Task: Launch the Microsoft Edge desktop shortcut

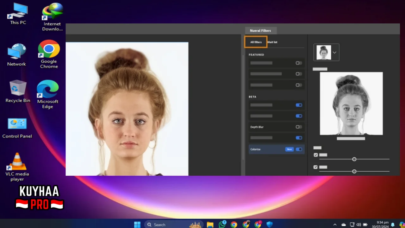Action: [48, 94]
